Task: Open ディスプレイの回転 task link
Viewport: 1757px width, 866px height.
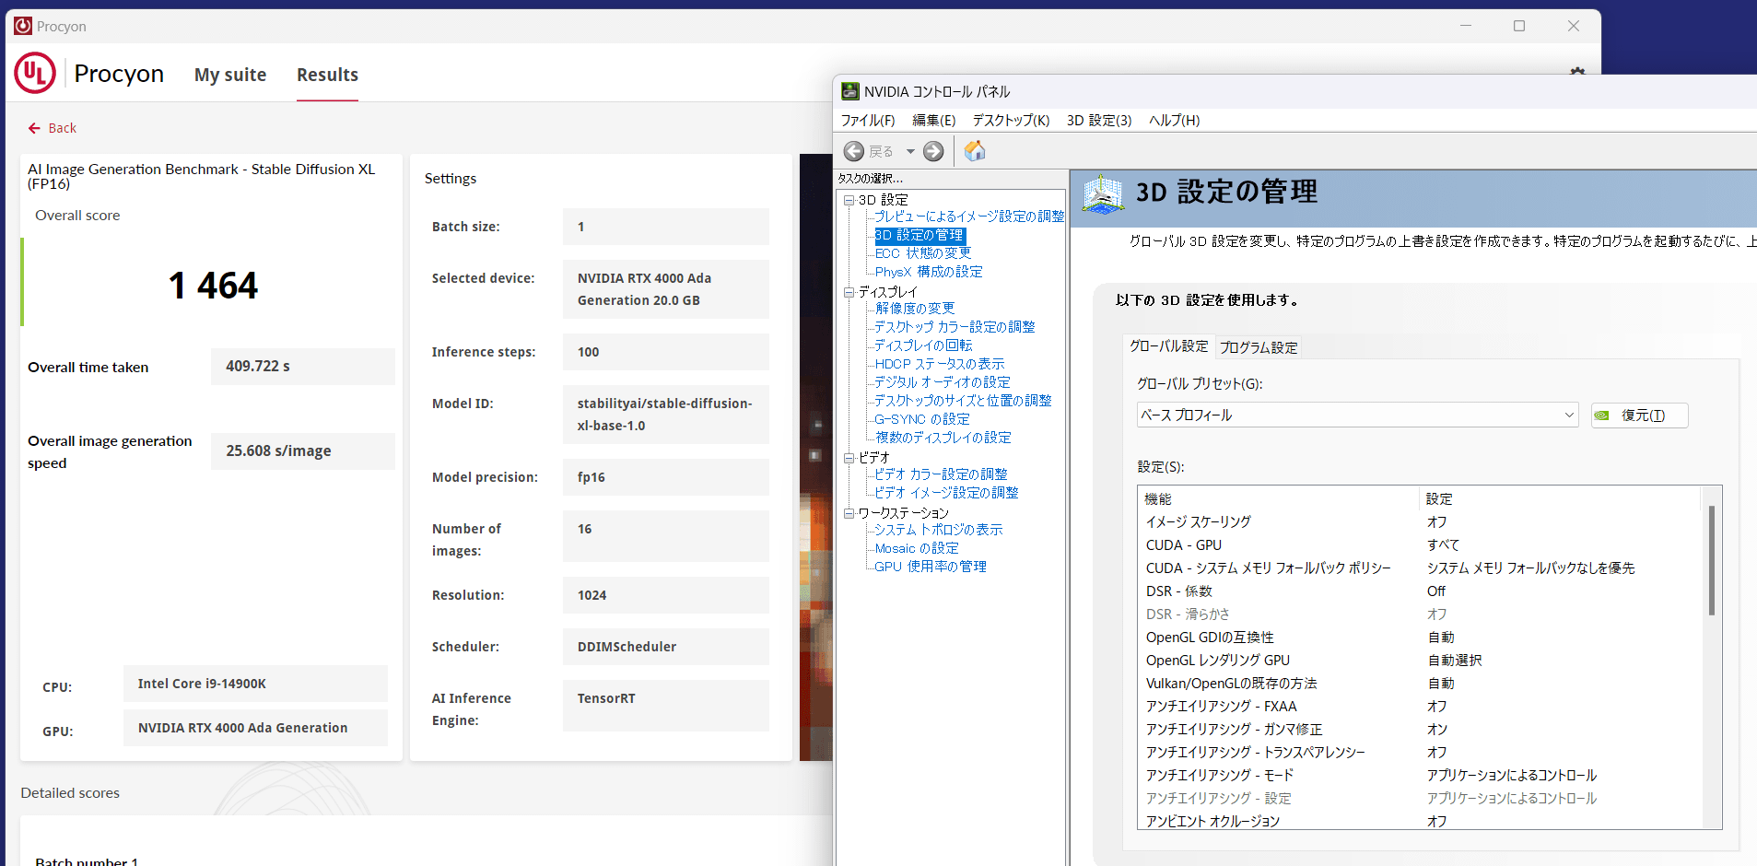Action: (923, 345)
